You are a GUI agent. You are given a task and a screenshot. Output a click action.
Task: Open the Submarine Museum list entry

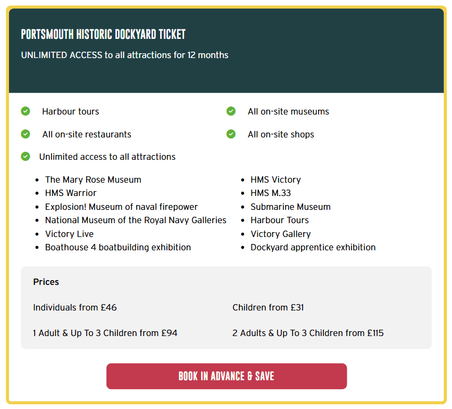[x=290, y=207]
